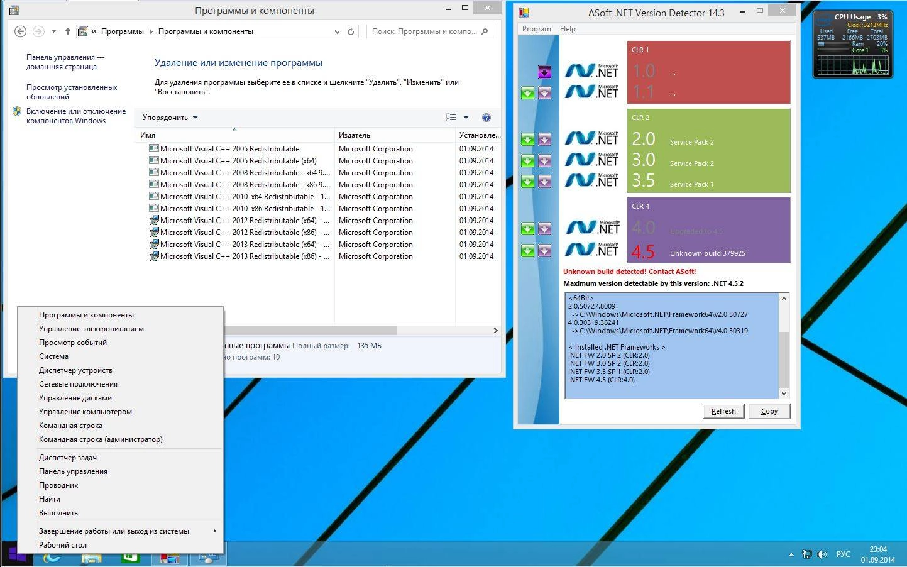Click the Программы breadcrumb separator arrow
This screenshot has width=907, height=567.
[x=151, y=31]
